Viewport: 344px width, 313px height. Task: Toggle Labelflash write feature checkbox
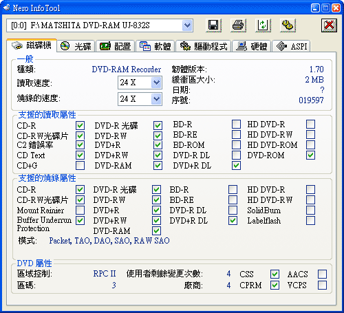tap(310, 220)
